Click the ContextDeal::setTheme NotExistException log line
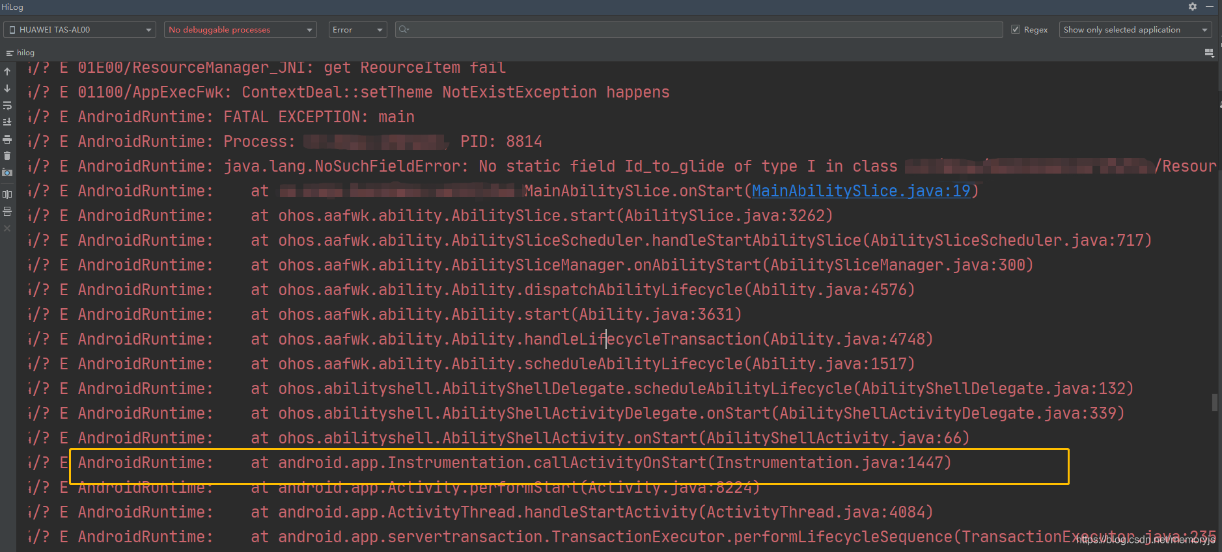1222x552 pixels. pos(349,92)
